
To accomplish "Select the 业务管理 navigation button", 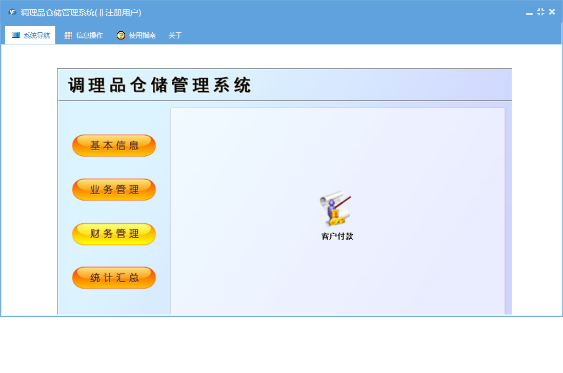I will point(114,190).
